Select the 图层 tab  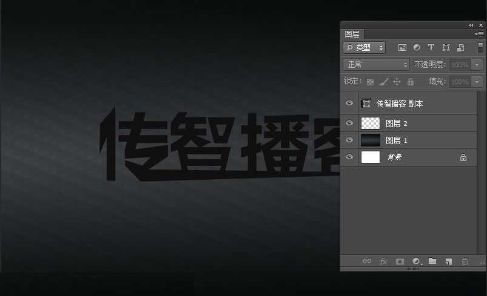352,34
